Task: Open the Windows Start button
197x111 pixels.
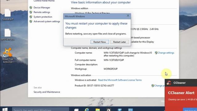Action: (x=5, y=109)
